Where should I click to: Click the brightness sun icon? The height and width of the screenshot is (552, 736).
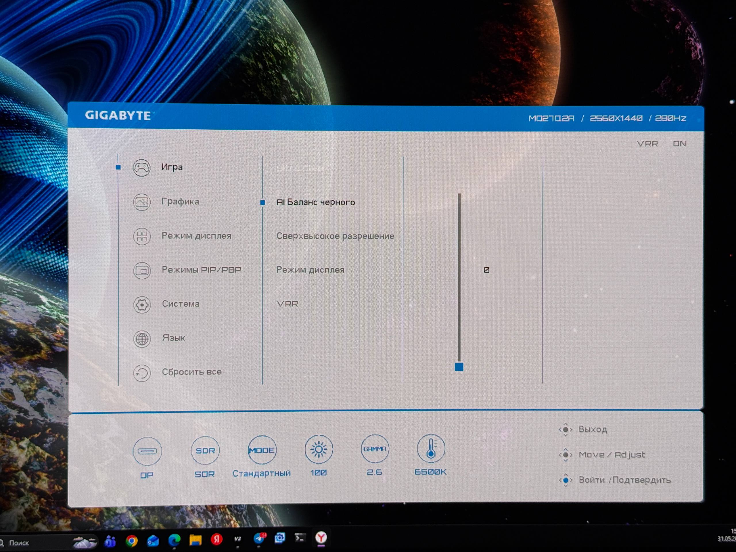coord(319,449)
